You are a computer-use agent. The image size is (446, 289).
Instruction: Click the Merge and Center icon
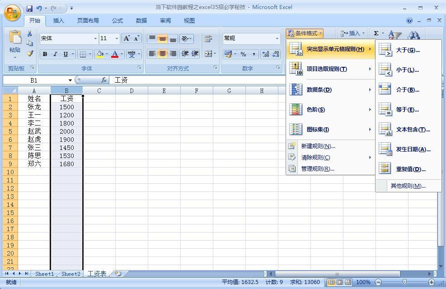click(x=208, y=54)
